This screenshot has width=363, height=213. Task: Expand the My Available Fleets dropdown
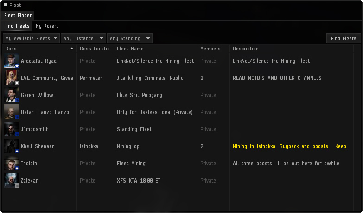pos(32,38)
